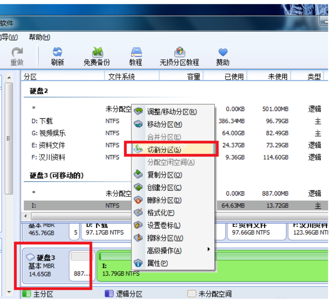This screenshot has height=300, width=329.
Task: Sort by Capacity (容量) column header
Action: pos(193,76)
